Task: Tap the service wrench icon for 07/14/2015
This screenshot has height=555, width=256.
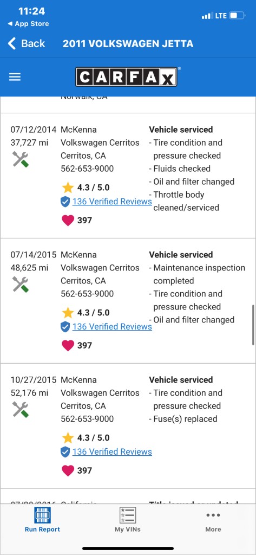Action: (x=20, y=284)
